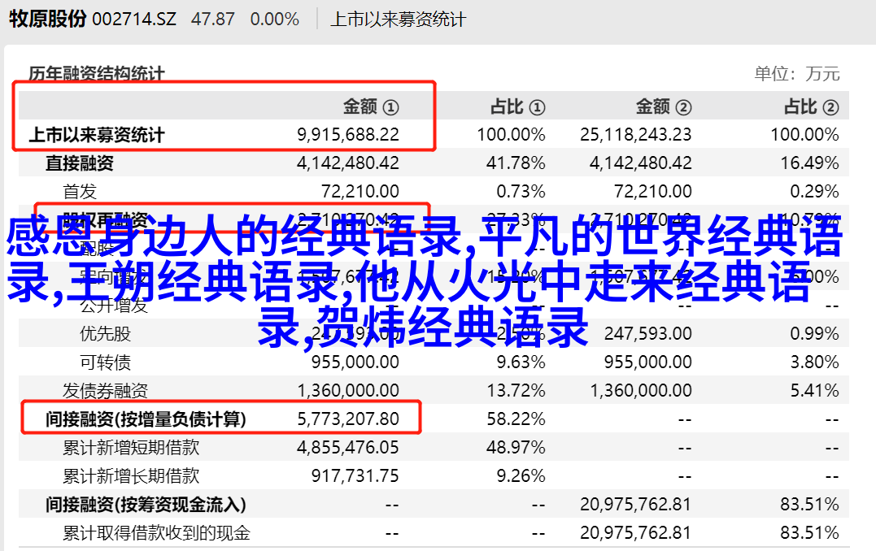Click the percentage 0.29%
Image resolution: width=876 pixels, height=551 pixels.
pyautogui.click(x=814, y=192)
